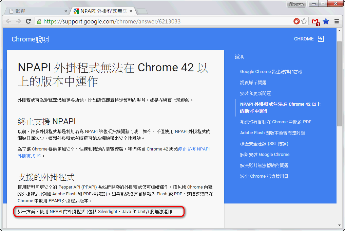This screenshot has width=345, height=231.
Task: Open Adobe Flash 因版本過舊而遭封鎖 article
Action: [273, 133]
